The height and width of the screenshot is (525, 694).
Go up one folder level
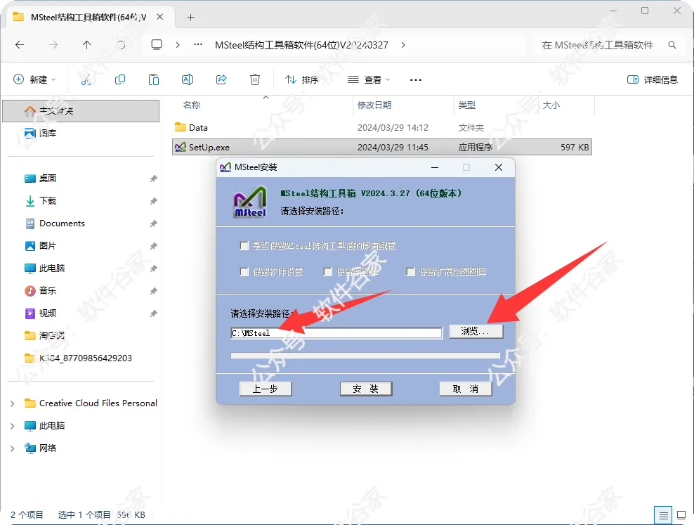87,45
